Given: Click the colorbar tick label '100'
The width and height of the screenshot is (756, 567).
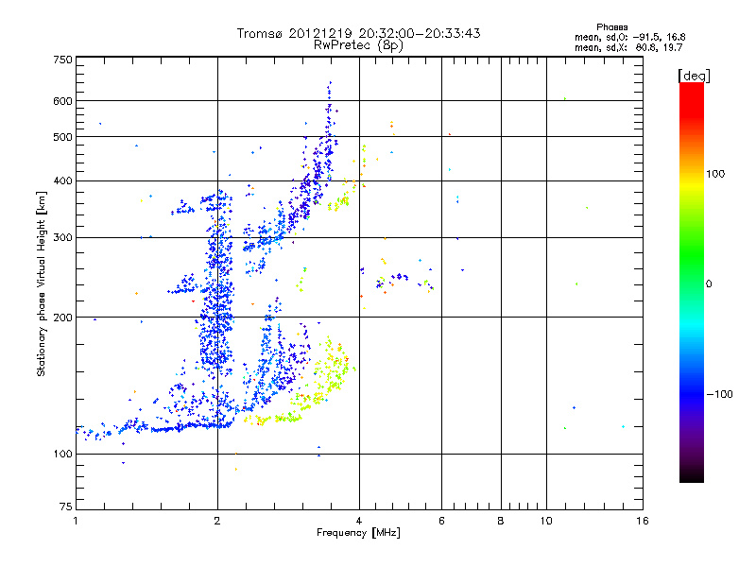Looking at the screenshot, I should tap(715, 174).
